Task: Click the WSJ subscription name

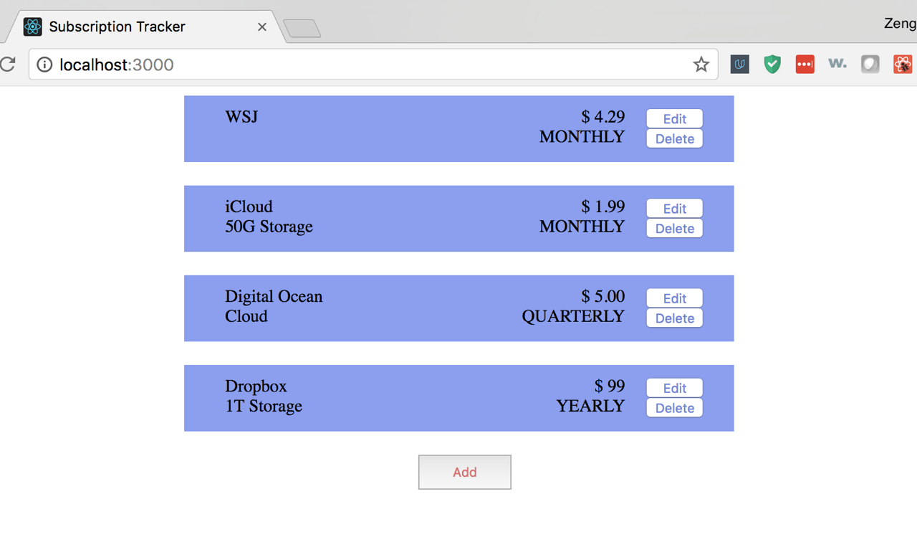Action: click(241, 117)
